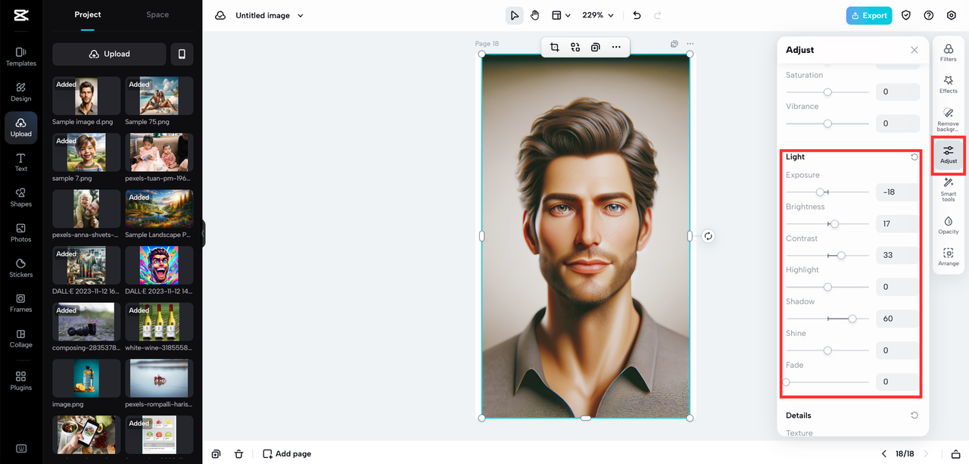The width and height of the screenshot is (969, 464).
Task: Click the CapCut logo icon
Action: 20,15
